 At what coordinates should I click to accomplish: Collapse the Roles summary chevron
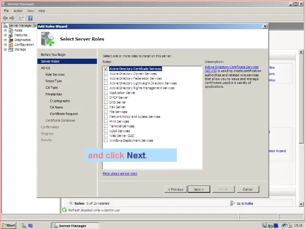[71, 203]
